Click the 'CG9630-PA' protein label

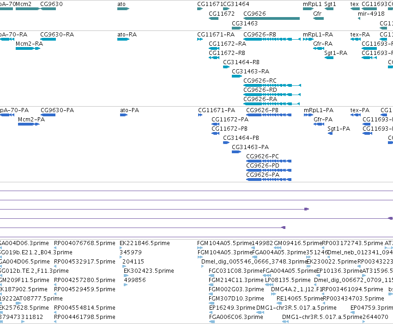coord(57,110)
